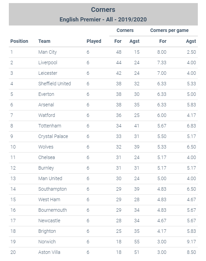
Task: Click the Man United entry
Action: point(50,178)
